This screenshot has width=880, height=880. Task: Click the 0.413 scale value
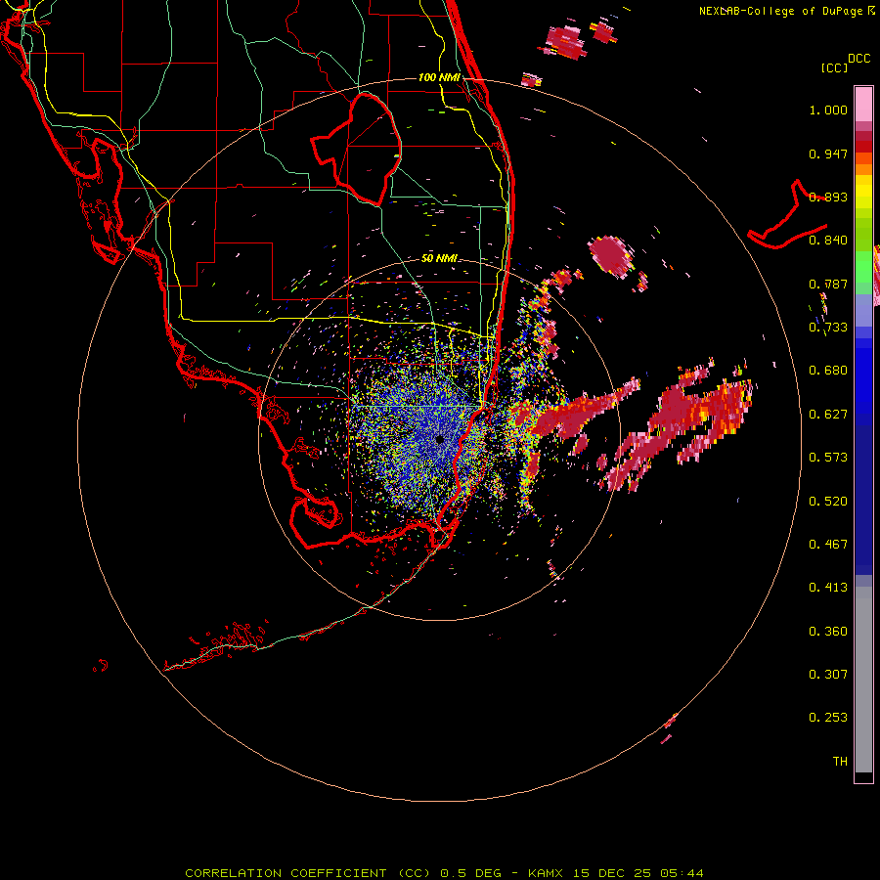tap(828, 588)
